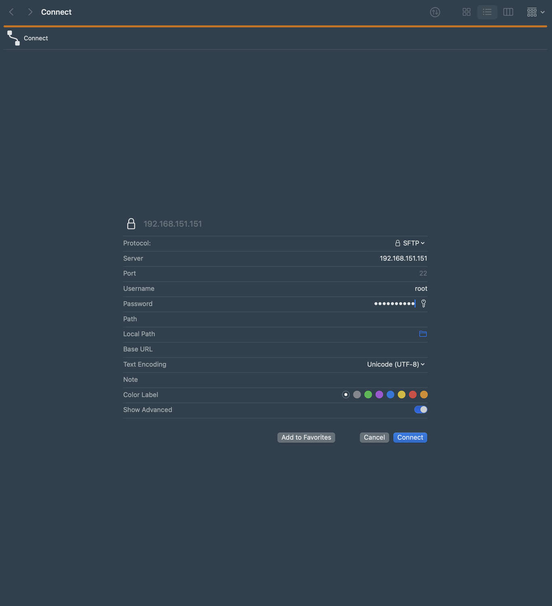Pick the red color label
Screen dimensions: 552x606
tap(413, 395)
